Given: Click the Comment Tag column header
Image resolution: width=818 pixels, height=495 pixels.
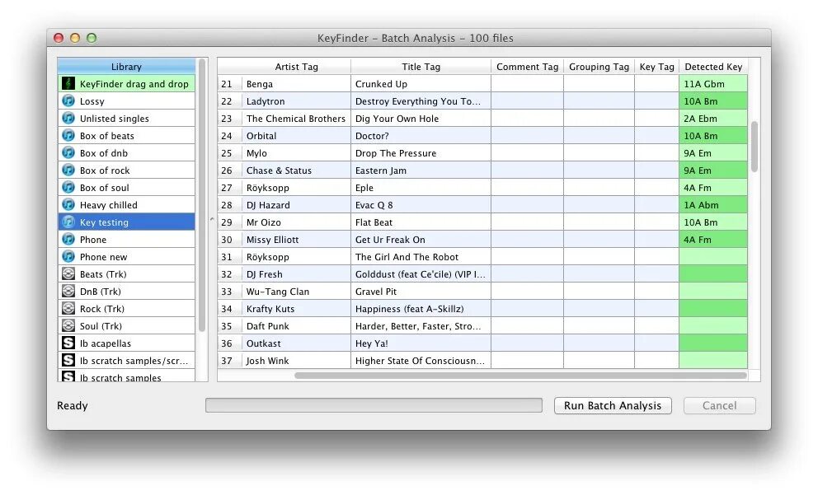Looking at the screenshot, I should pyautogui.click(x=528, y=66).
